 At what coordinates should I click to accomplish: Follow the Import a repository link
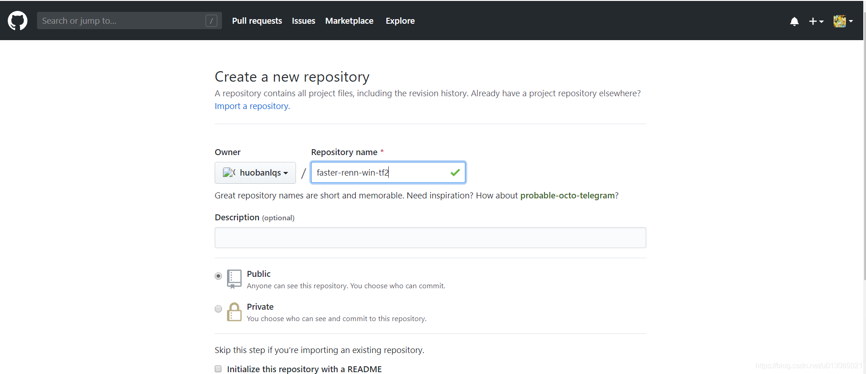click(252, 106)
